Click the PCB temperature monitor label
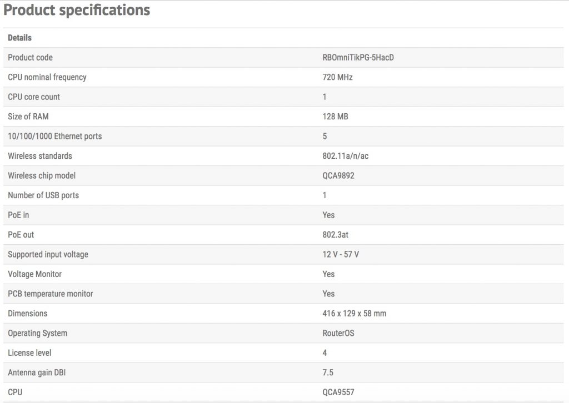The image size is (569, 403). pyautogui.click(x=51, y=294)
